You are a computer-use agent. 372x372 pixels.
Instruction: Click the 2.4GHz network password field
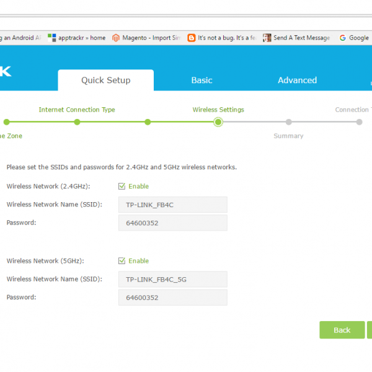pyautogui.click(x=172, y=223)
